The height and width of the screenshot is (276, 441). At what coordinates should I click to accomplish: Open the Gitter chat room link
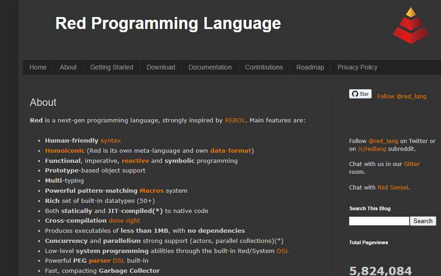point(412,164)
